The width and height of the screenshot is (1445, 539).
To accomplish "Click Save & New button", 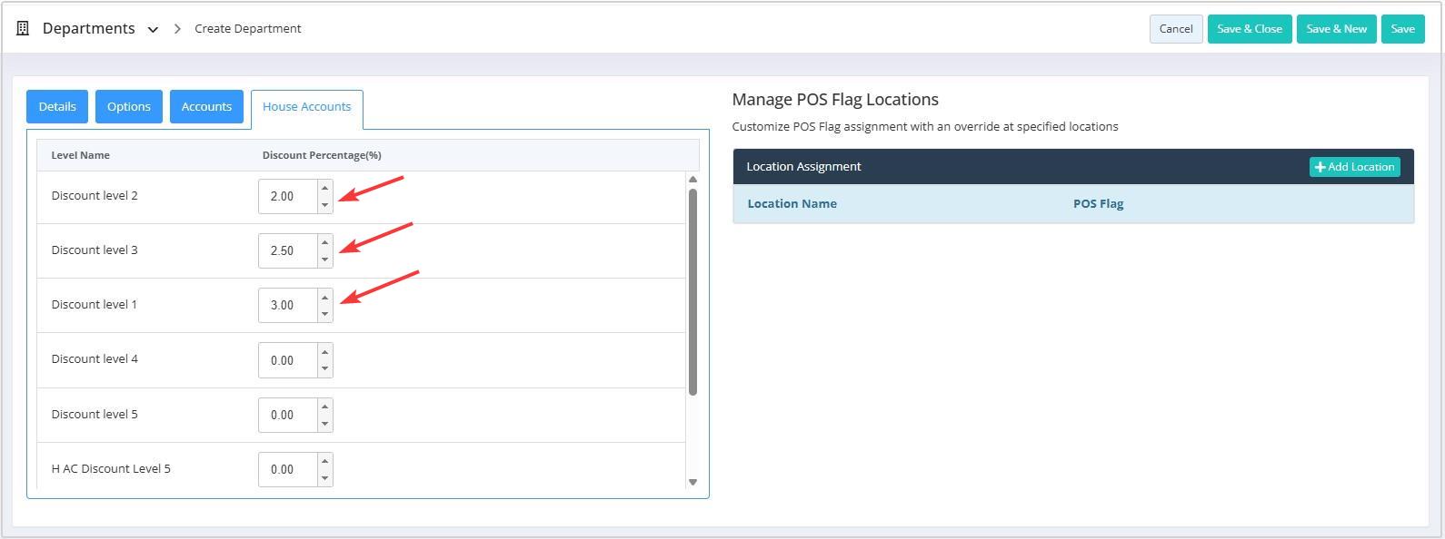I will (1336, 29).
